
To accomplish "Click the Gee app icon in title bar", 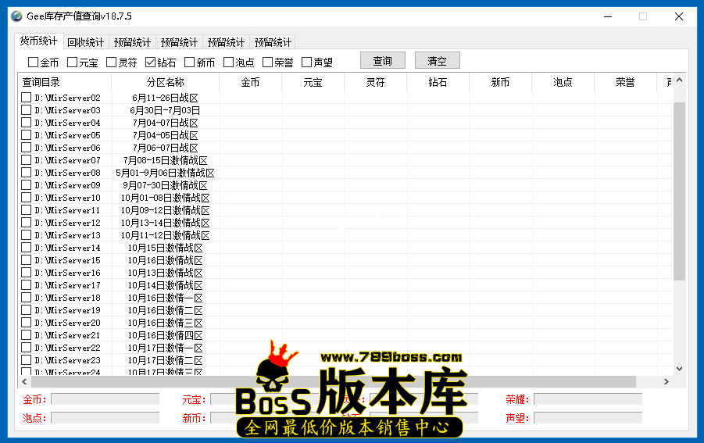I will (x=16, y=16).
